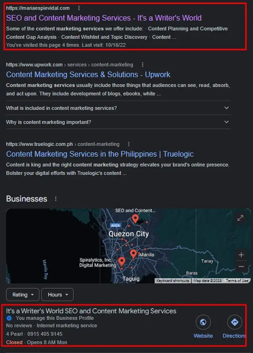Click the Manila map pin
Screen dimensions: 253x353
click(x=134, y=254)
